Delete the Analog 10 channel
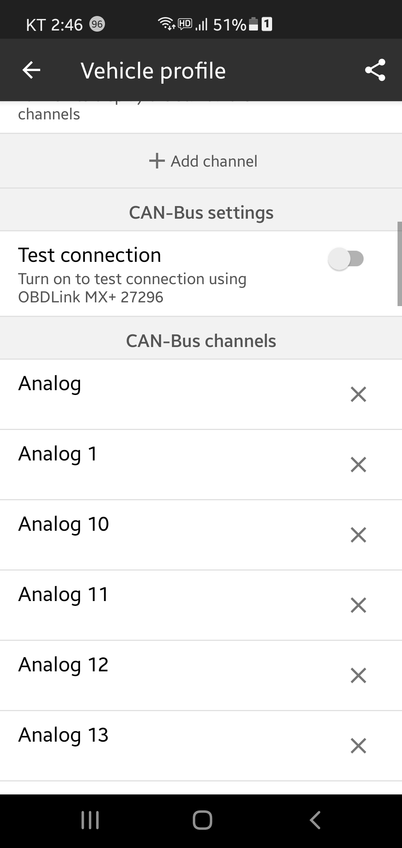 [358, 535]
